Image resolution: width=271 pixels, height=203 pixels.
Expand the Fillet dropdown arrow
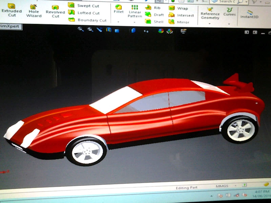click(118, 22)
